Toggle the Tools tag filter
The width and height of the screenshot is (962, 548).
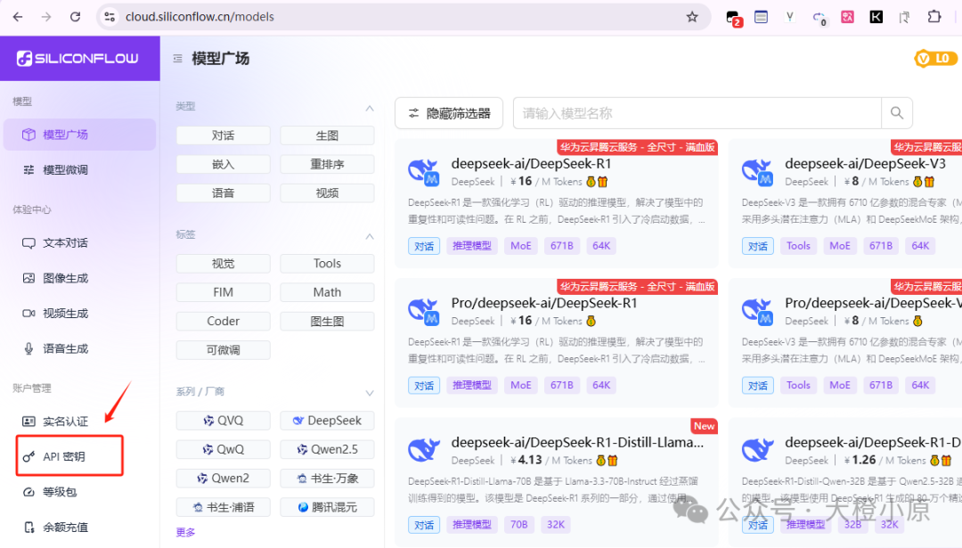(327, 264)
